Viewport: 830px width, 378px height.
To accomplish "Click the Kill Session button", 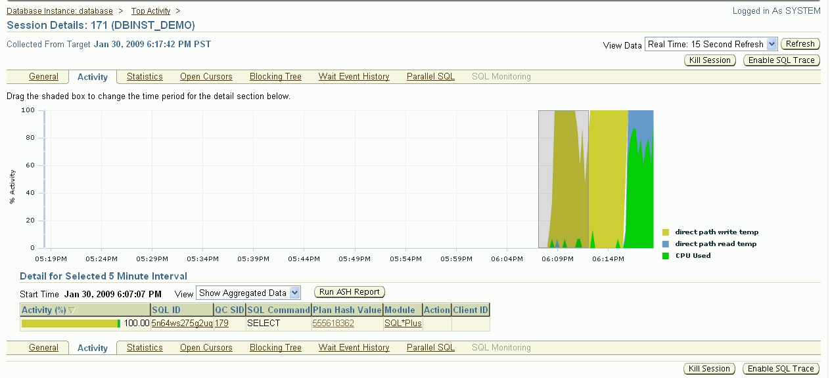I will pyautogui.click(x=709, y=60).
